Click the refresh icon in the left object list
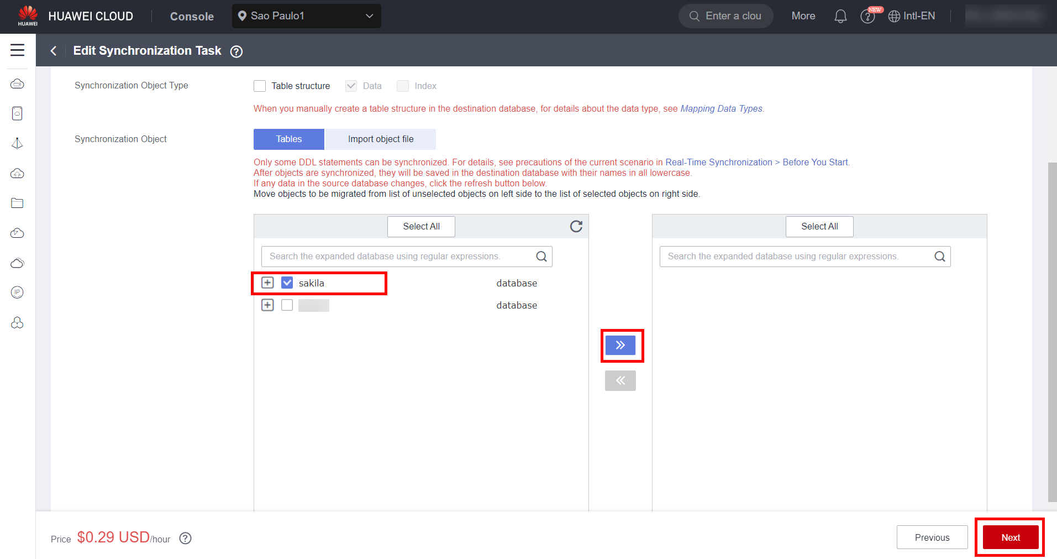This screenshot has width=1057, height=559. coord(576,227)
